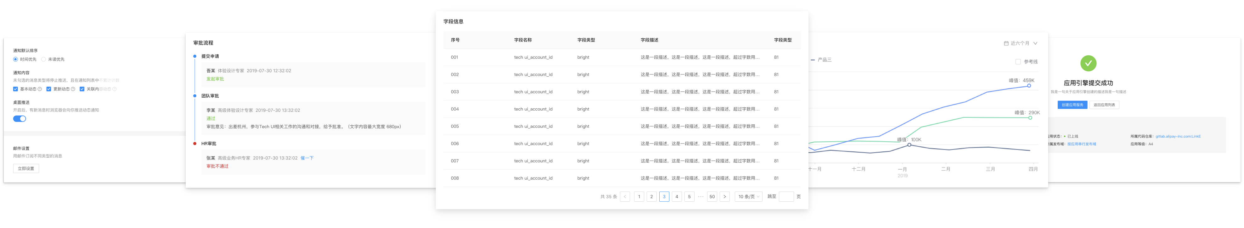Toggle the 产品三 chart legend item
The width and height of the screenshot is (1244, 228).
[821, 60]
